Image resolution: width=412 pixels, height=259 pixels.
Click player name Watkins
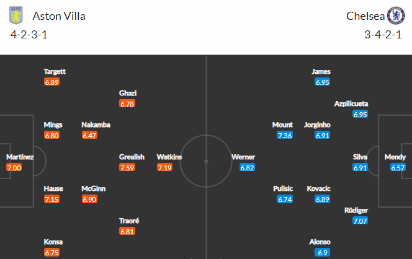click(169, 157)
